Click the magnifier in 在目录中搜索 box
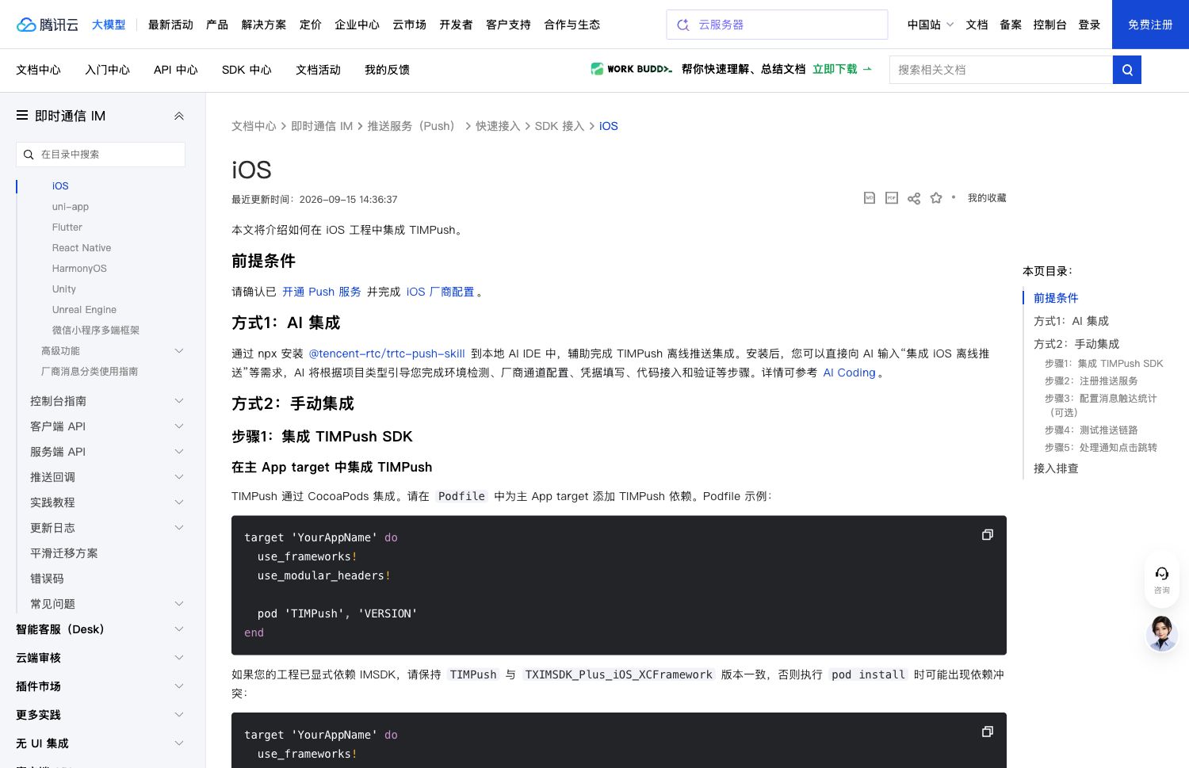Viewport: 1189px width, 768px height. pos(29,155)
